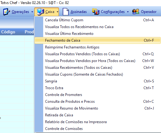
Task: Select the Sangria menu entry
Action: coord(97,81)
